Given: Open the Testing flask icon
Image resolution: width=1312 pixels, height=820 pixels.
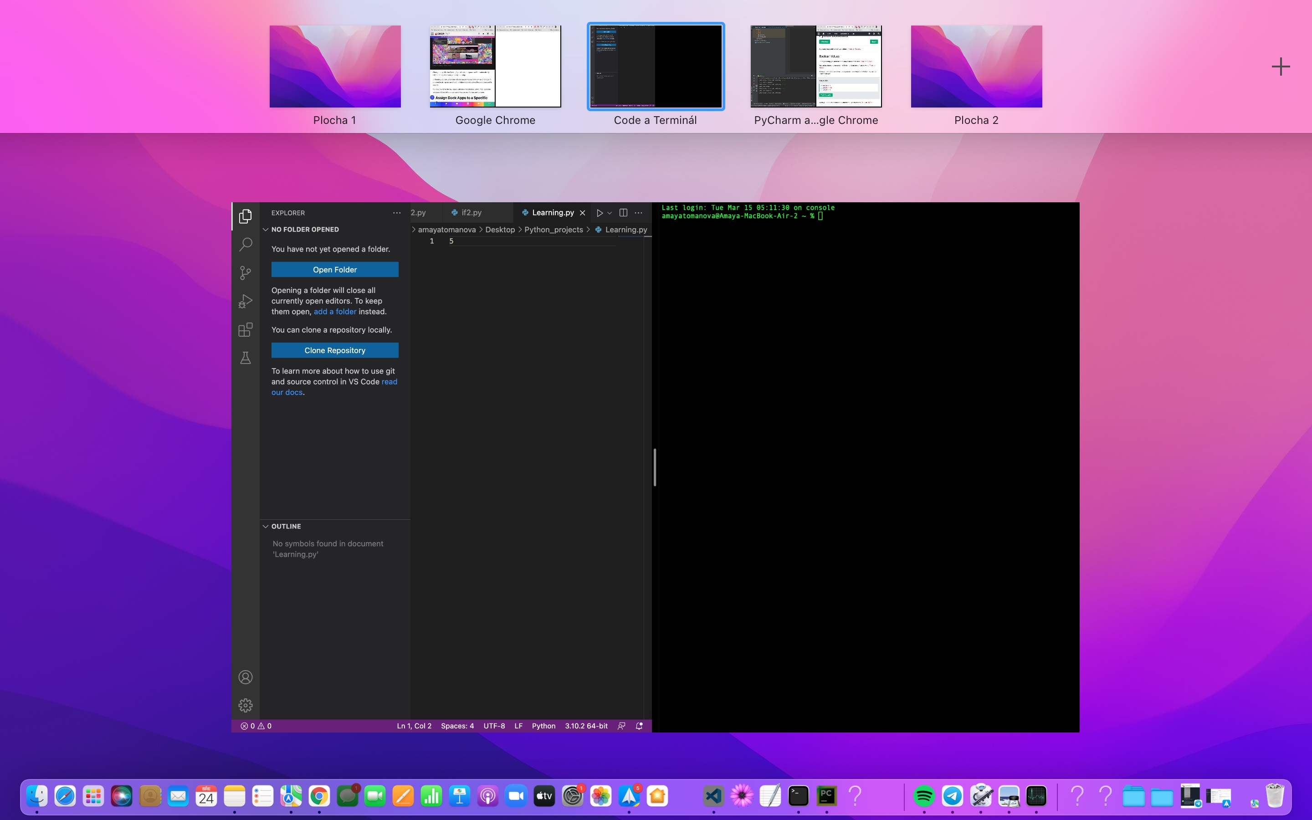Looking at the screenshot, I should tap(246, 358).
